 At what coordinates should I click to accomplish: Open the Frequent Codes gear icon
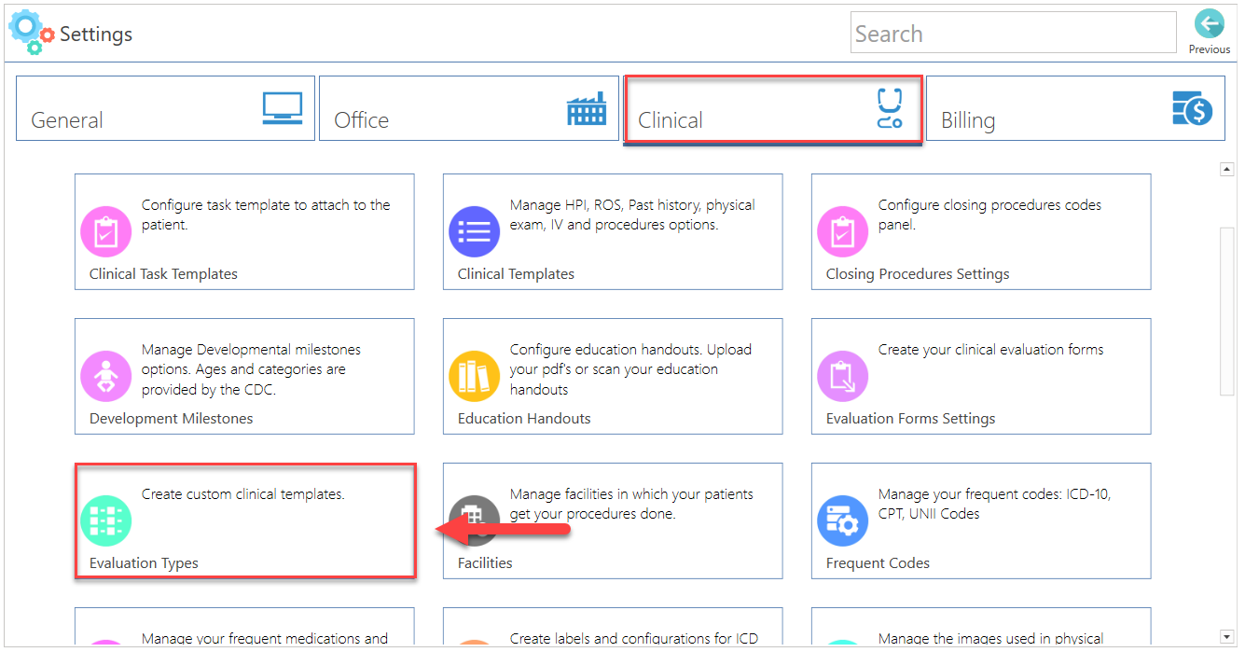click(x=843, y=521)
